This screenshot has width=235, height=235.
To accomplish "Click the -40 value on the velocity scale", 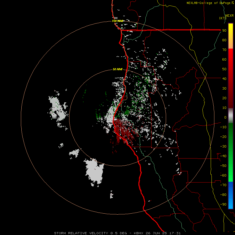I will pos(223,156).
